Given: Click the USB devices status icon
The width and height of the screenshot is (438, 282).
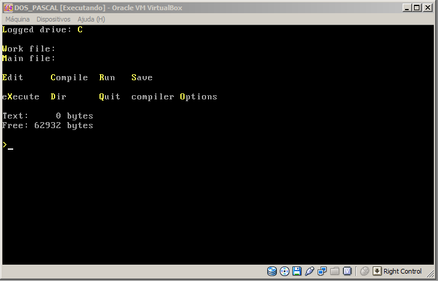Looking at the screenshot, I should coord(310,271).
